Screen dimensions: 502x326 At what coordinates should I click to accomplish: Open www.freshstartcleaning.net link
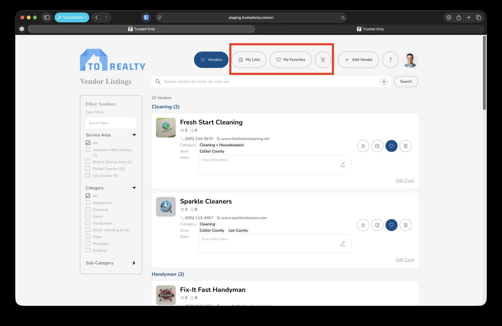[x=245, y=139]
